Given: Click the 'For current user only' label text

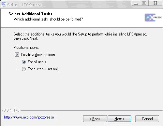Looking at the screenshot, I should click(43, 69).
